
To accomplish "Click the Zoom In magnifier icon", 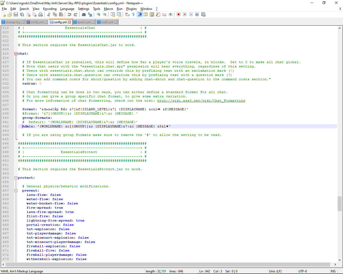I will click(x=98, y=14).
